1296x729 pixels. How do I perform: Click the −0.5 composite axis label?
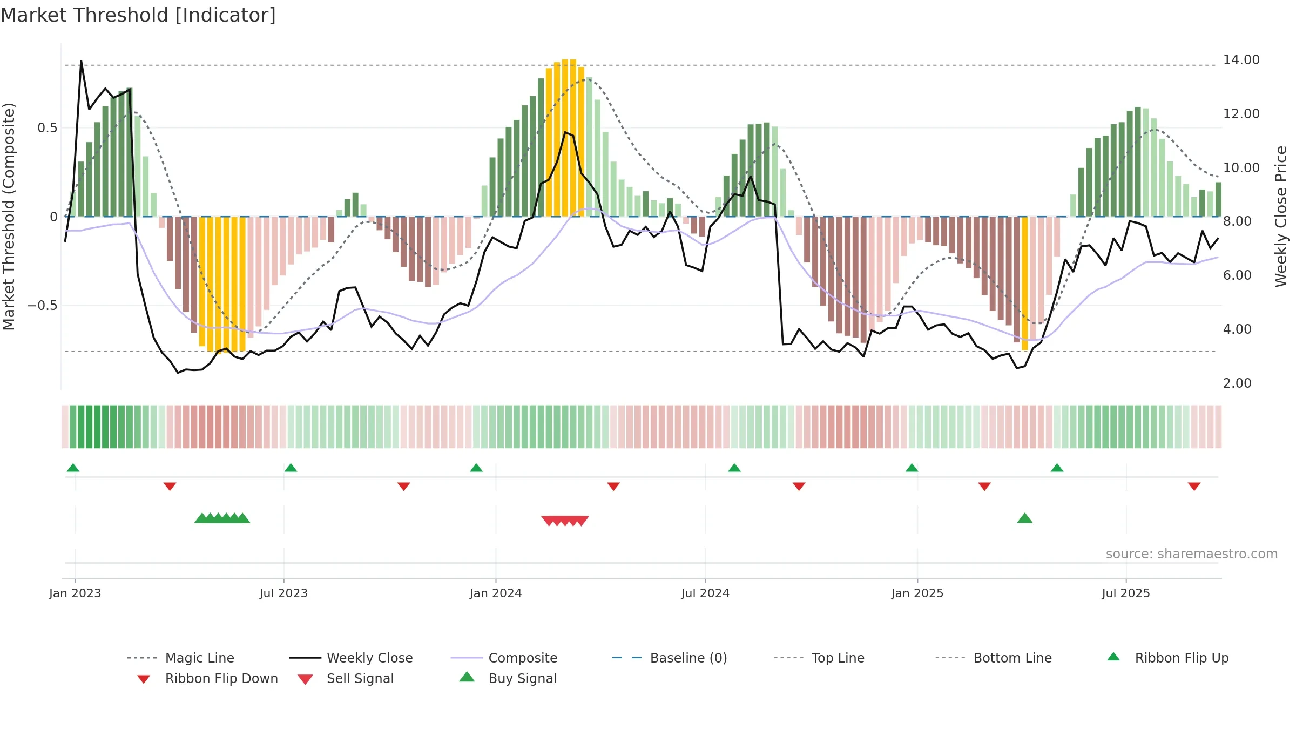tap(42, 306)
